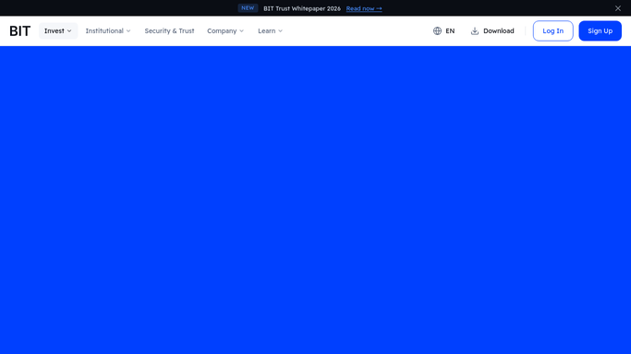The width and height of the screenshot is (631, 354).
Task: Expand the Institutional dropdown chevron
Action: click(128, 31)
